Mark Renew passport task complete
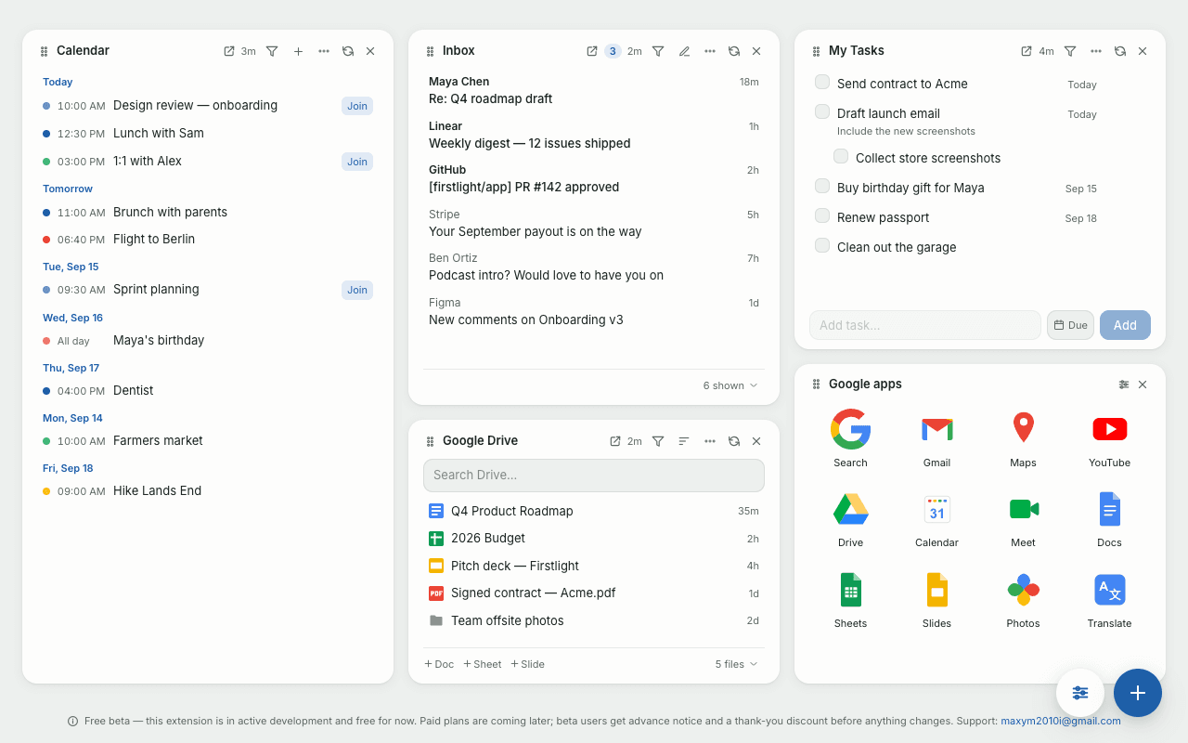The image size is (1188, 743). [822, 216]
